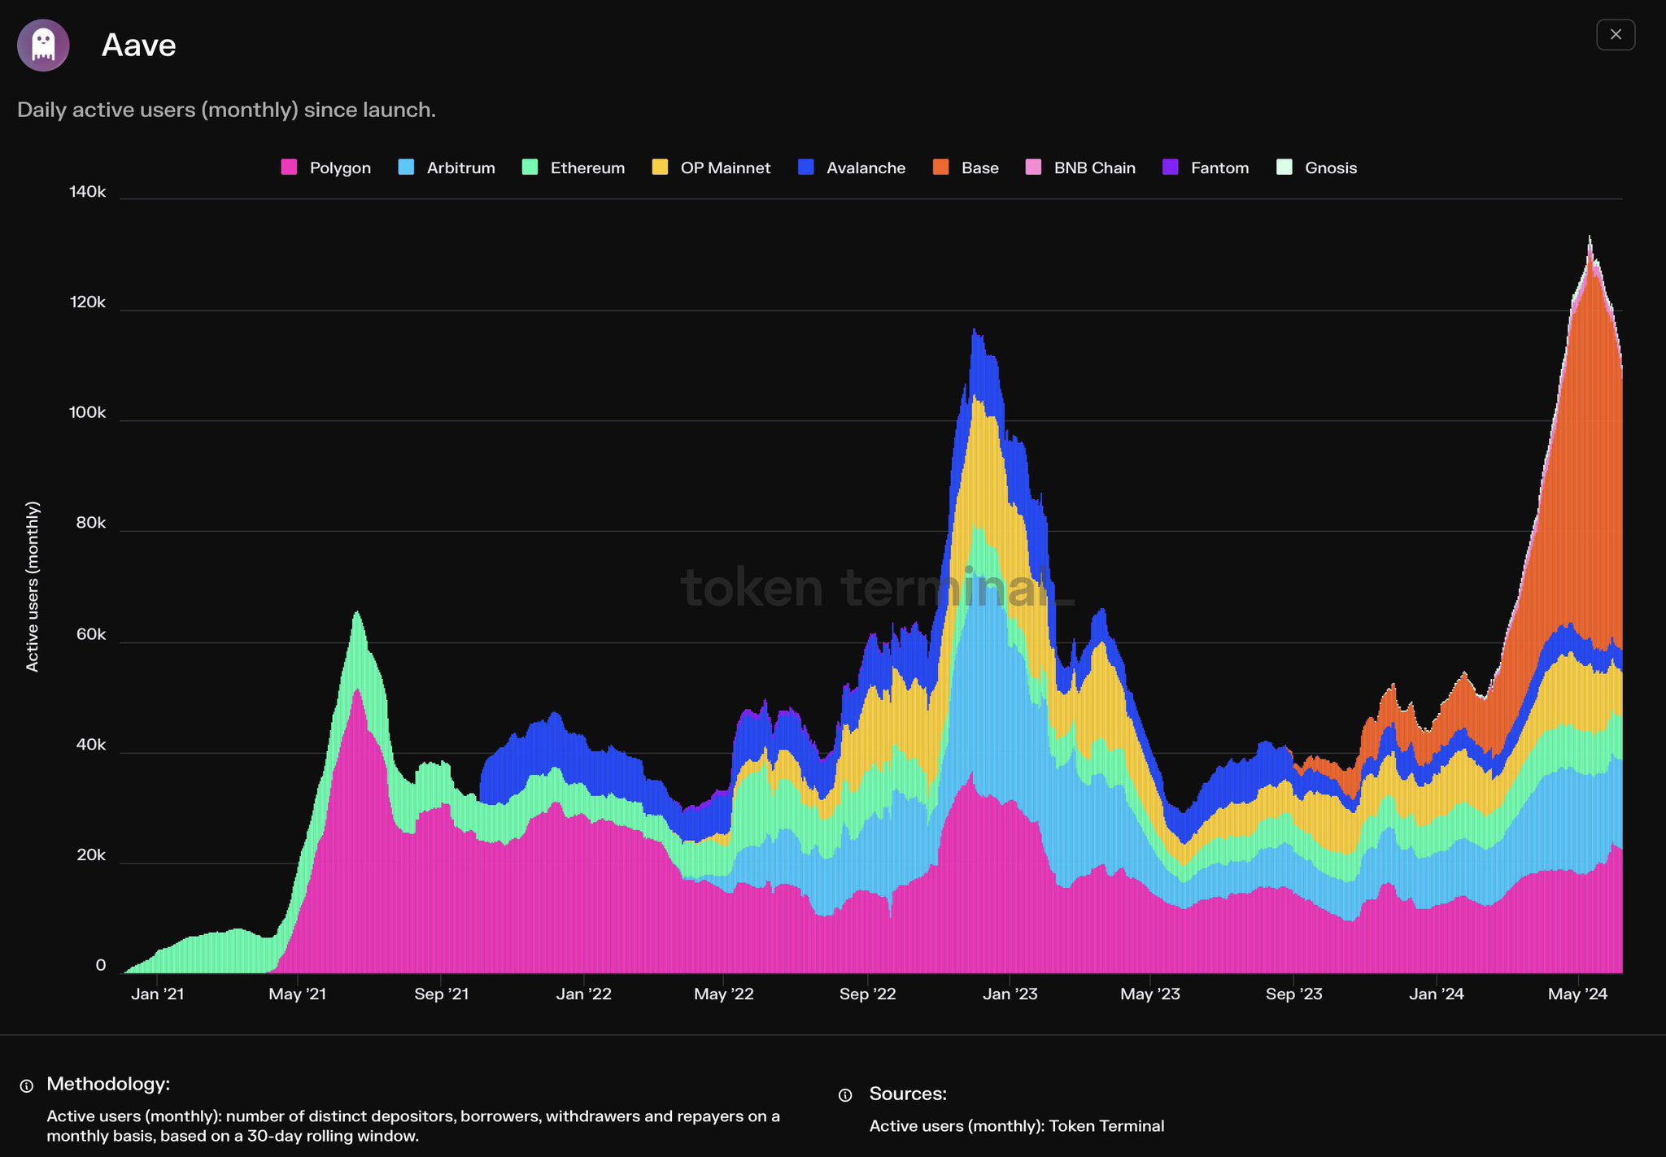The height and width of the screenshot is (1157, 1666).
Task: Click the vertical 'Active users (monthly)' axis title
Action: coord(33,586)
